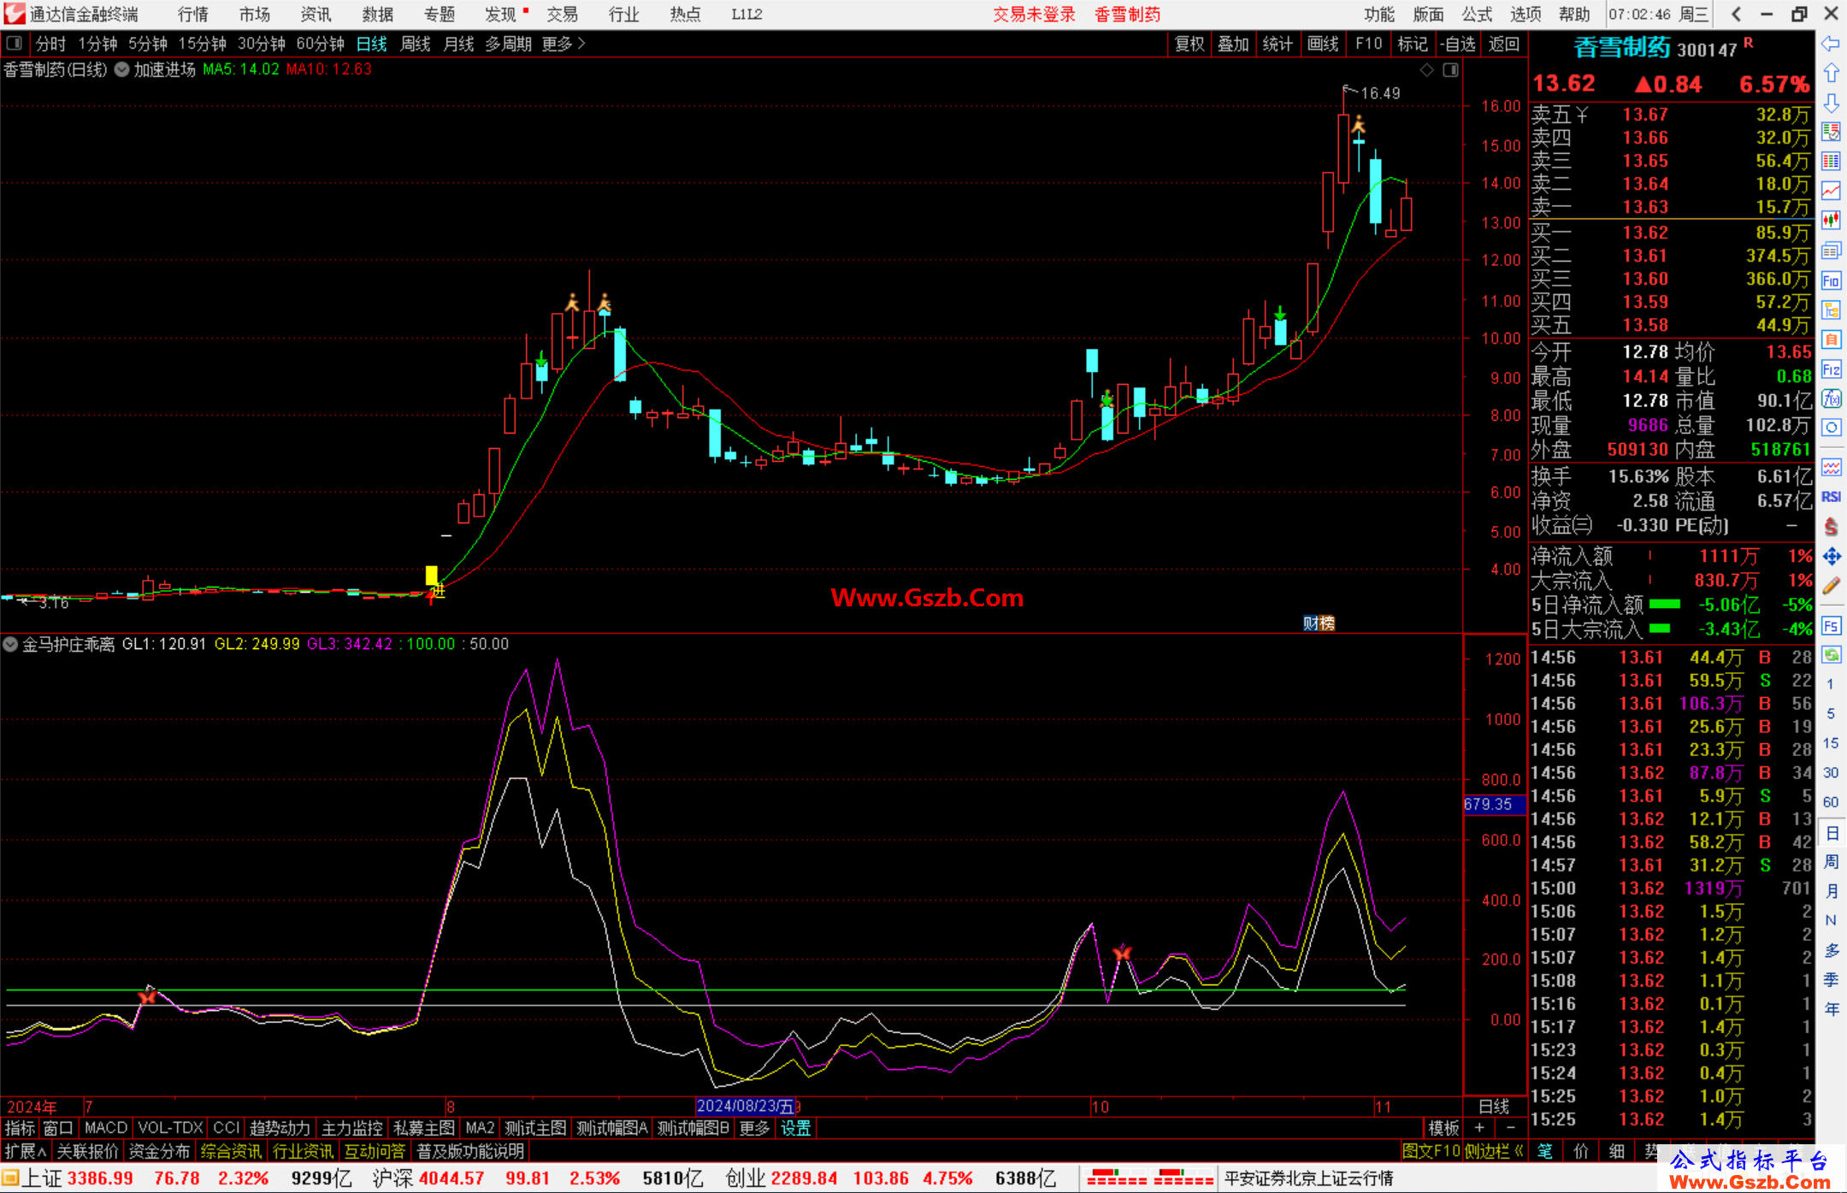Click the wavy indicator lines icon
Image resolution: width=1847 pixels, height=1193 pixels.
1831,467
